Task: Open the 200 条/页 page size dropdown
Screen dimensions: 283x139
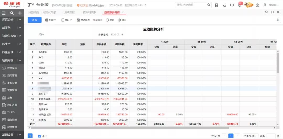Action: 251,136
